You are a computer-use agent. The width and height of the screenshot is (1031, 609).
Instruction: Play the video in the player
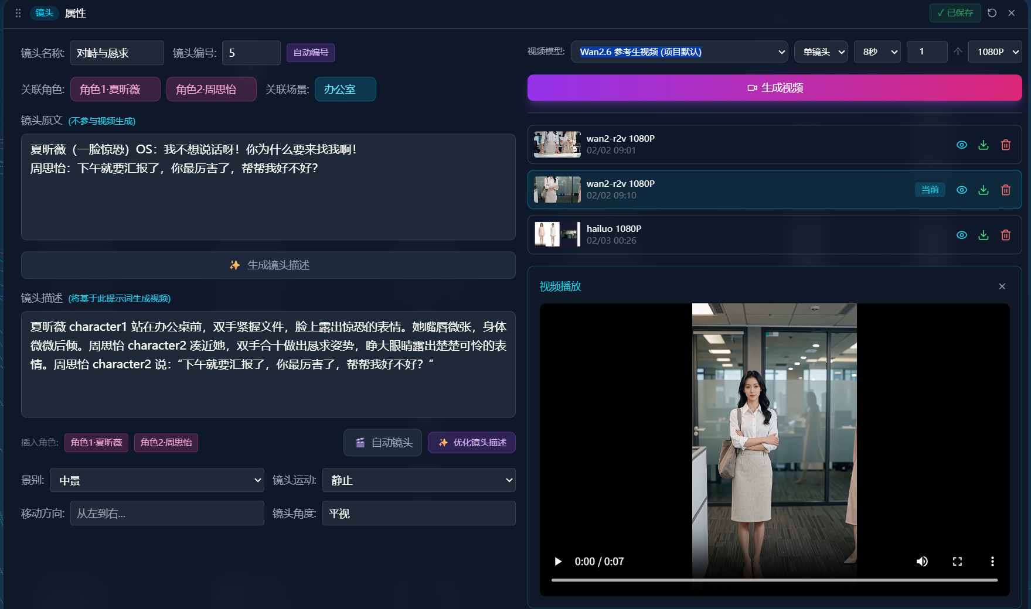click(558, 562)
